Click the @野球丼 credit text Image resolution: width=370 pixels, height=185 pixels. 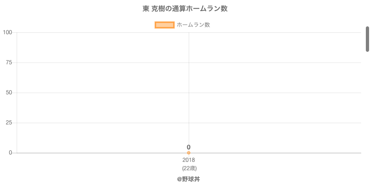coord(188,179)
